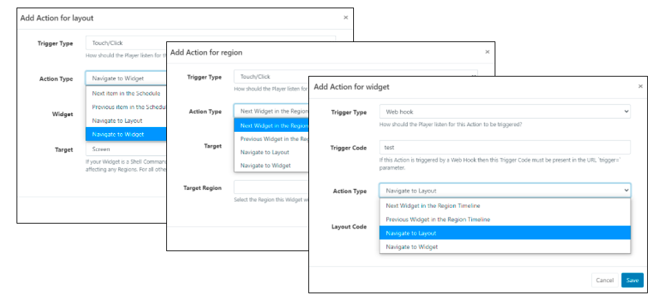Choose Navigate to Layout in widget dialog list
Image resolution: width=663 pixels, height=305 pixels.
(505, 233)
